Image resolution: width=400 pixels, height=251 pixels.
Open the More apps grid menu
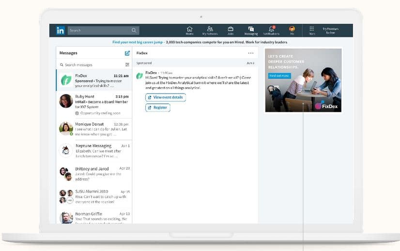coord(312,31)
